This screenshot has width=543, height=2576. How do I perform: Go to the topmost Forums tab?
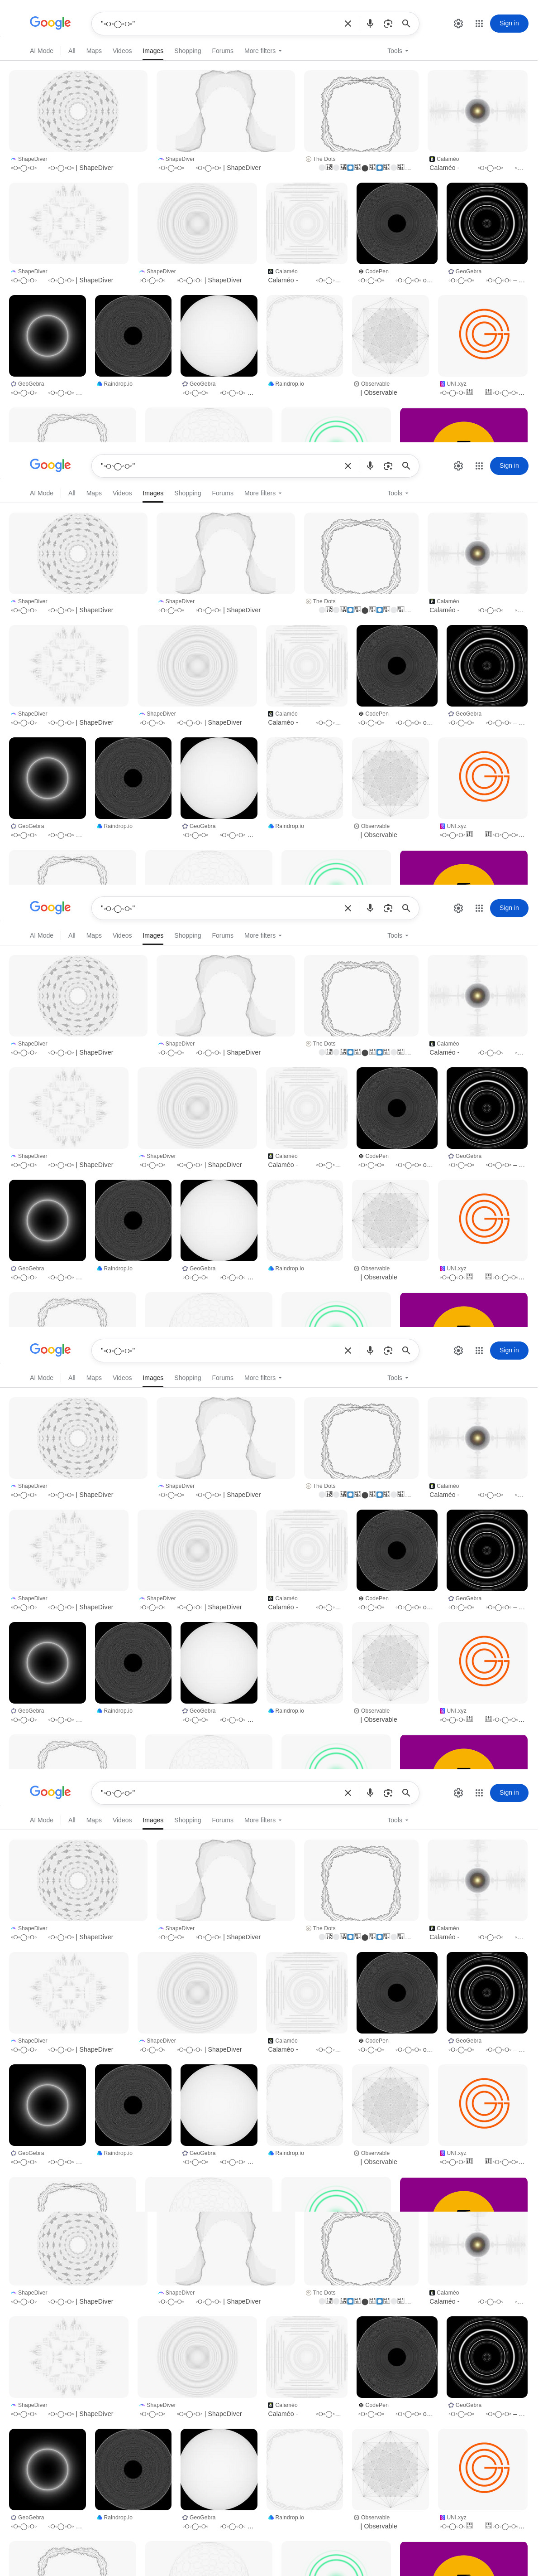(x=223, y=51)
